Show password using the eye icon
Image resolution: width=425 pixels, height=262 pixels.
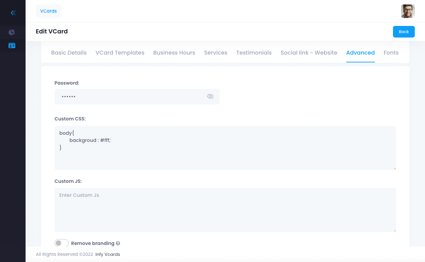click(210, 97)
